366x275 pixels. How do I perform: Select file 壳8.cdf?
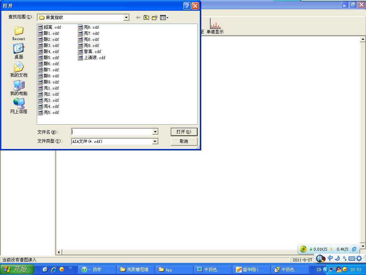(89, 39)
